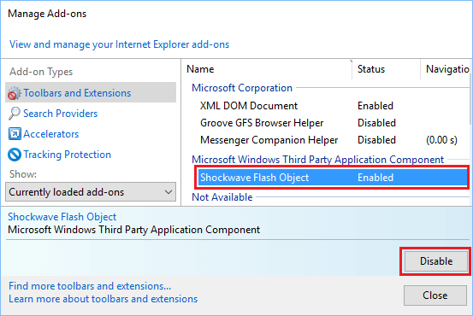Select the Shockwave Flash Object row
The image size is (473, 316).
click(x=333, y=178)
